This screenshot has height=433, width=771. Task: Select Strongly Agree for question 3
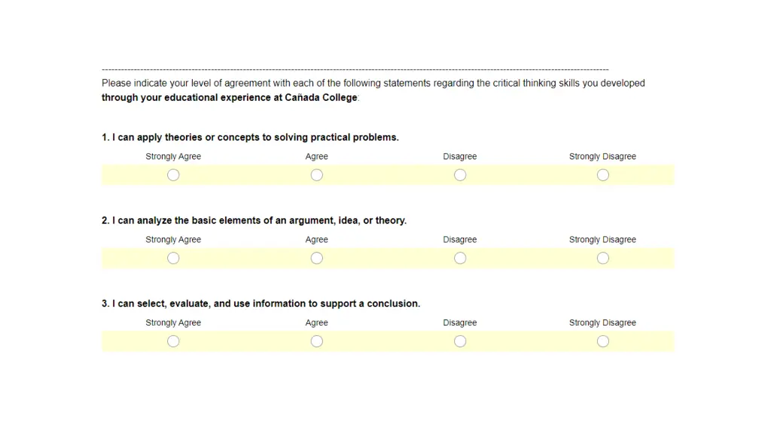(x=173, y=341)
